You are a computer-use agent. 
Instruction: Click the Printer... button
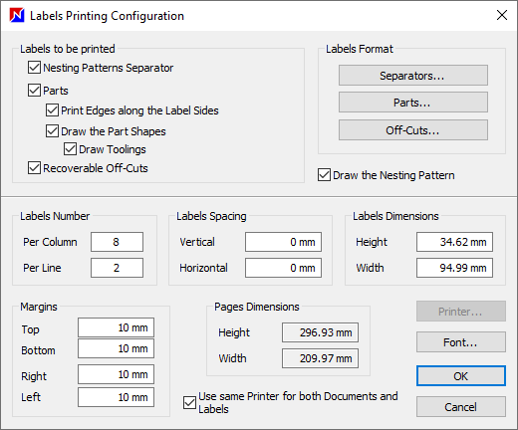click(x=461, y=312)
